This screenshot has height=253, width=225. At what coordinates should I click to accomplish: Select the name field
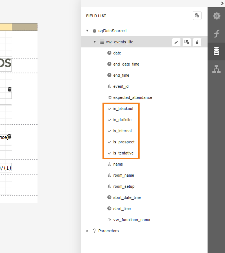tap(118, 164)
